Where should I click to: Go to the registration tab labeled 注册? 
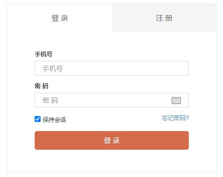coord(164,18)
